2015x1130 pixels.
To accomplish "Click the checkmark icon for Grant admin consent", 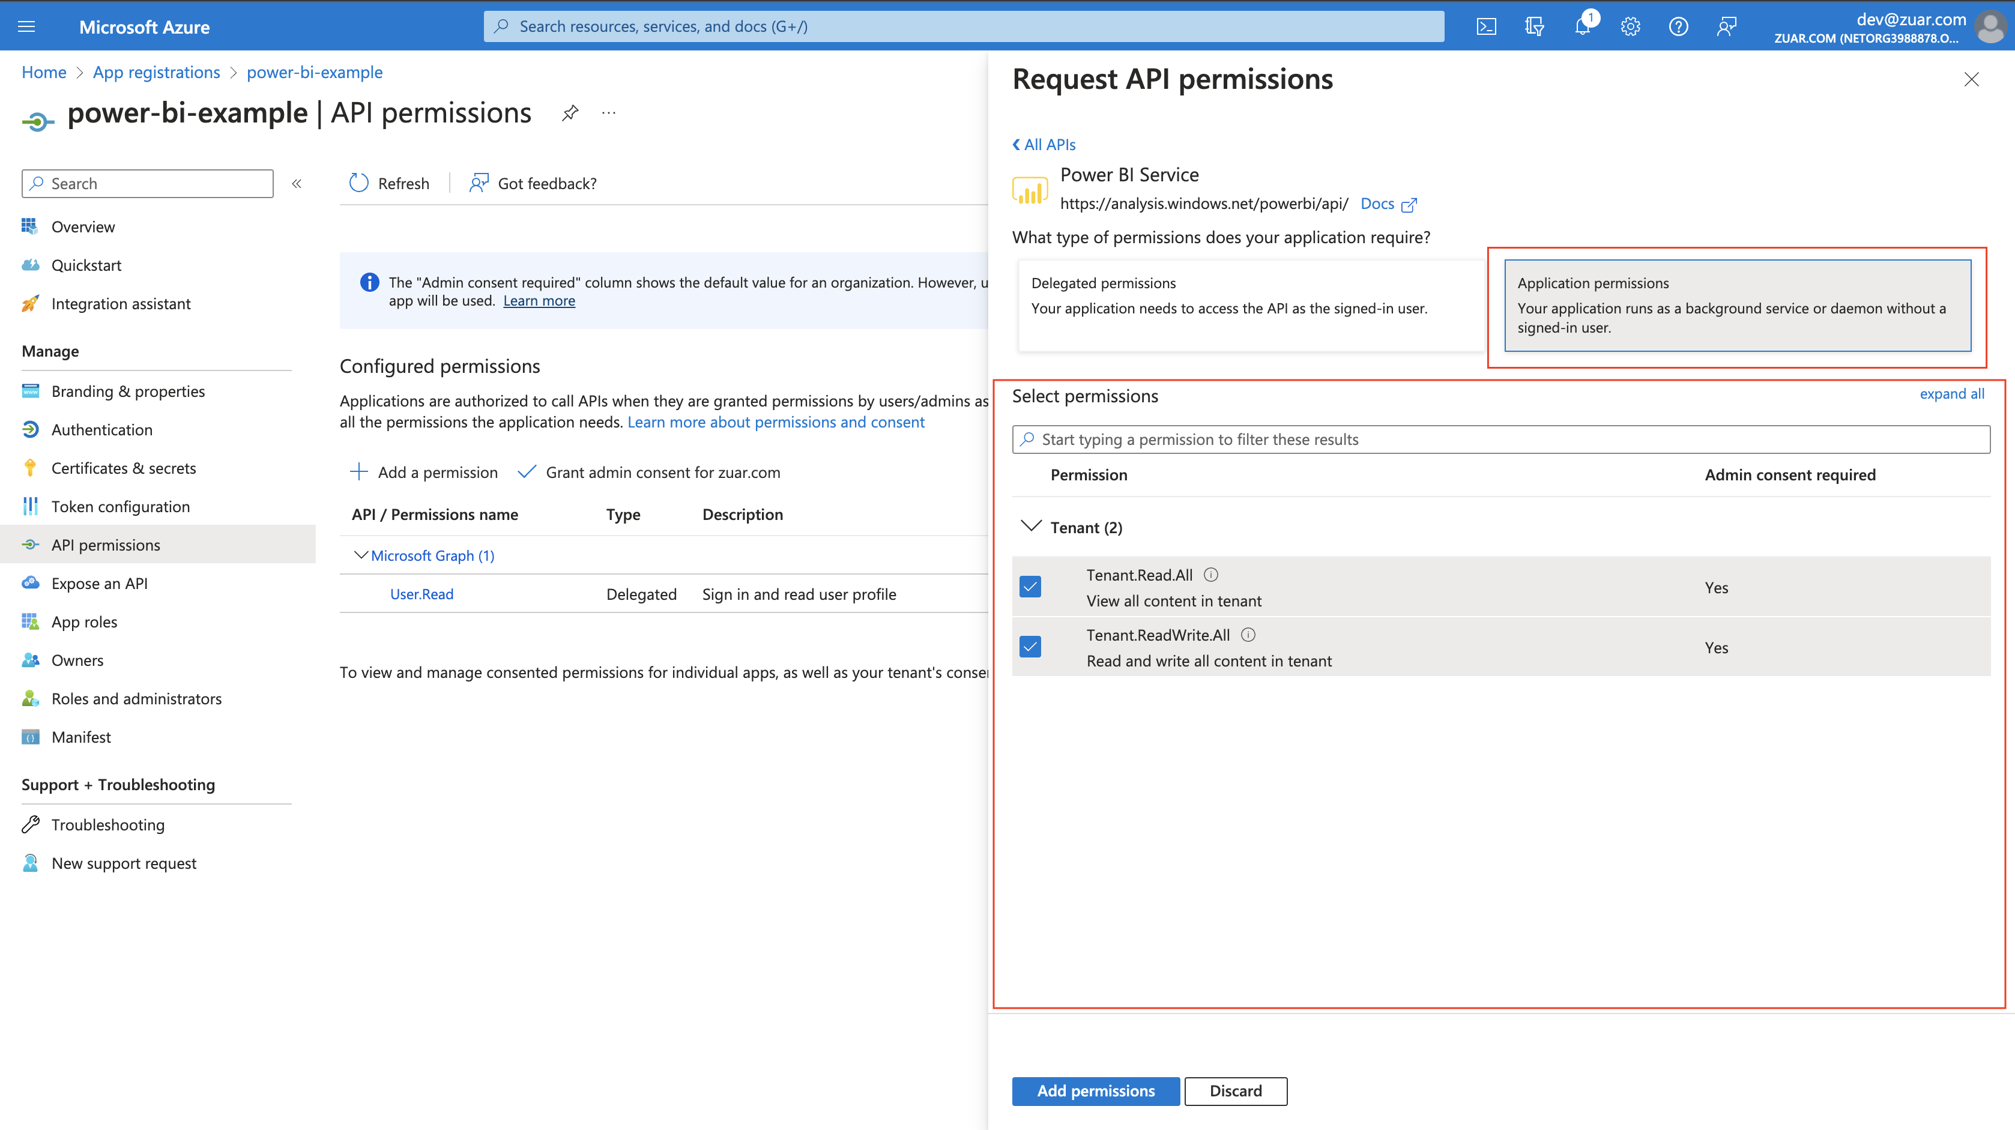I will coord(527,471).
